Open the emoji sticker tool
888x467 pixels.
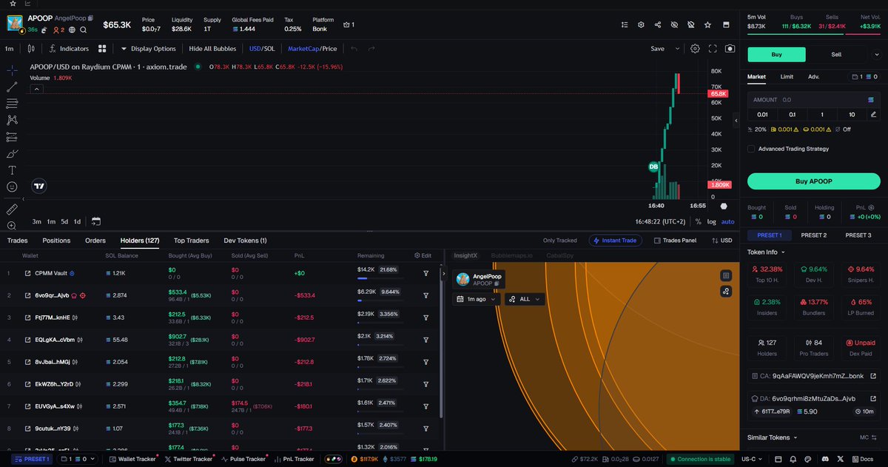coord(13,187)
